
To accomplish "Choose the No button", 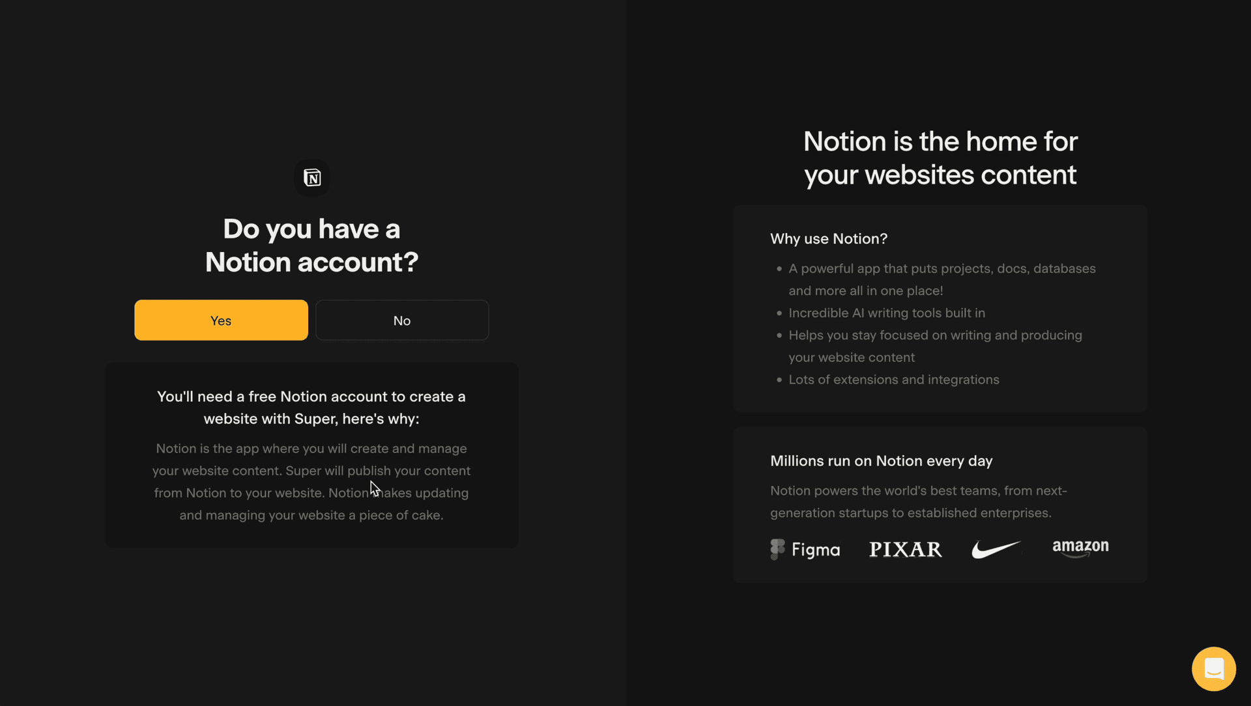I will click(402, 320).
